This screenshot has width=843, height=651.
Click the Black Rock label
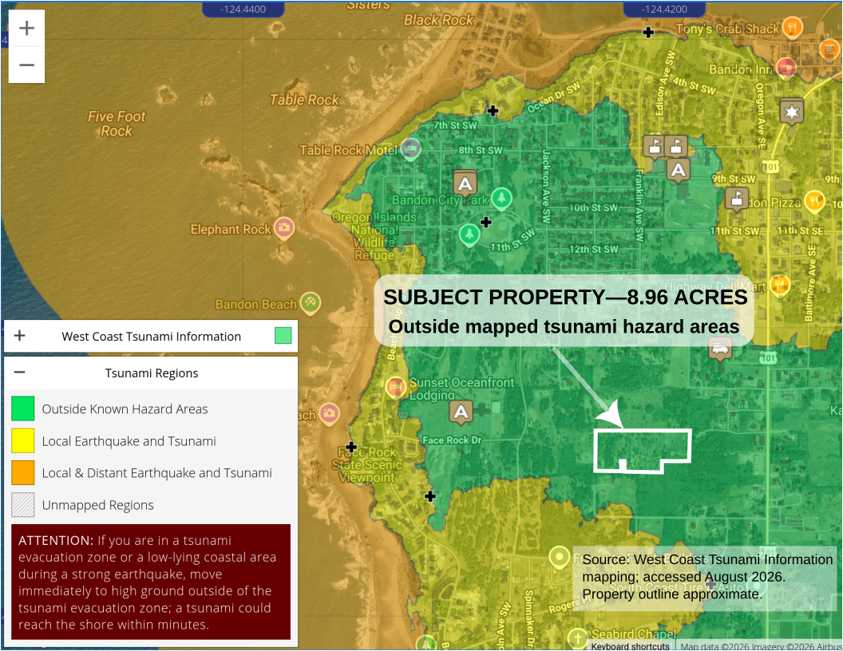[439, 20]
